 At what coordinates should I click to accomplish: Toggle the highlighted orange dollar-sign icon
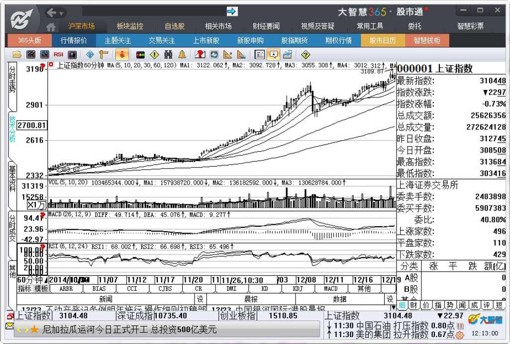tap(122, 55)
